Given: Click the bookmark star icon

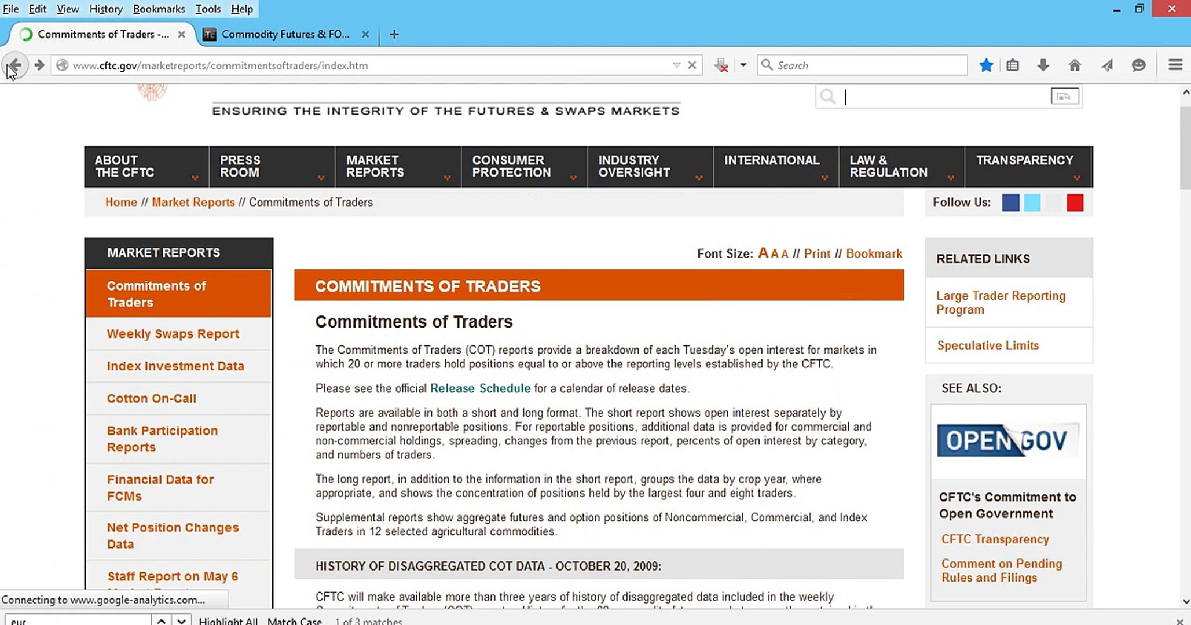Looking at the screenshot, I should pyautogui.click(x=986, y=65).
